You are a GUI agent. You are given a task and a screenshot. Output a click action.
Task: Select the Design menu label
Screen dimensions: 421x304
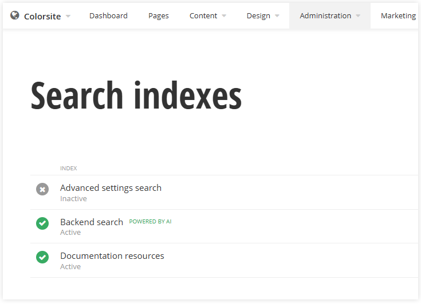(x=258, y=15)
